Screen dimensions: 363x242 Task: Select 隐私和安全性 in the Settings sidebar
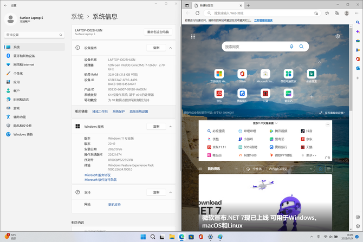(34, 126)
